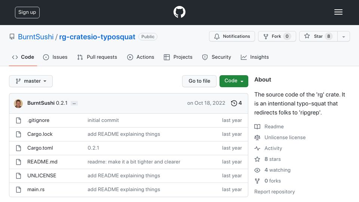This screenshot has width=359, height=202.
Task: Click the commit date on Oct 18, 2022
Action: [x=206, y=103]
